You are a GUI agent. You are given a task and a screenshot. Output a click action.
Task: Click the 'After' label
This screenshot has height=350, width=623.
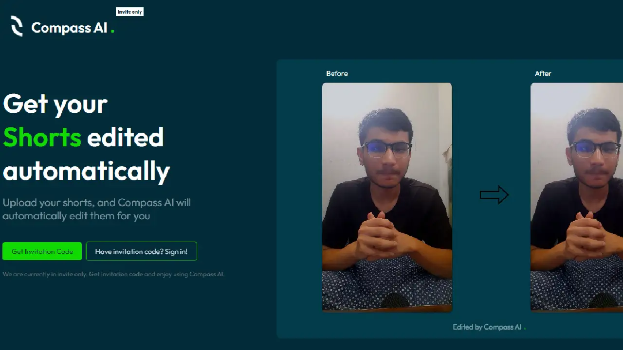(543, 73)
